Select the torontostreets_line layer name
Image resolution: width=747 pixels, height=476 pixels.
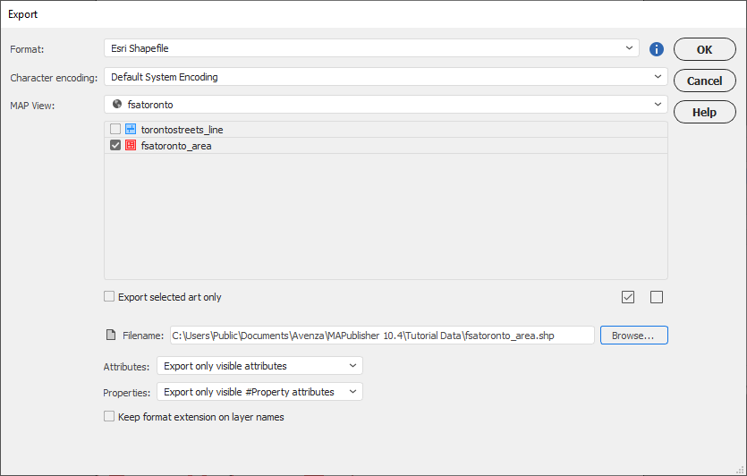click(182, 130)
